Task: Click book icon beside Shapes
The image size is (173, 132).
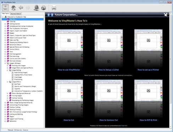Action: coord(8,33)
